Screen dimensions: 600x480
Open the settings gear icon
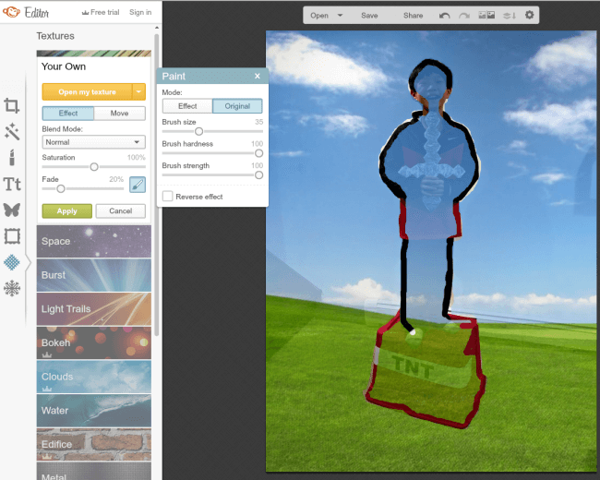(529, 15)
